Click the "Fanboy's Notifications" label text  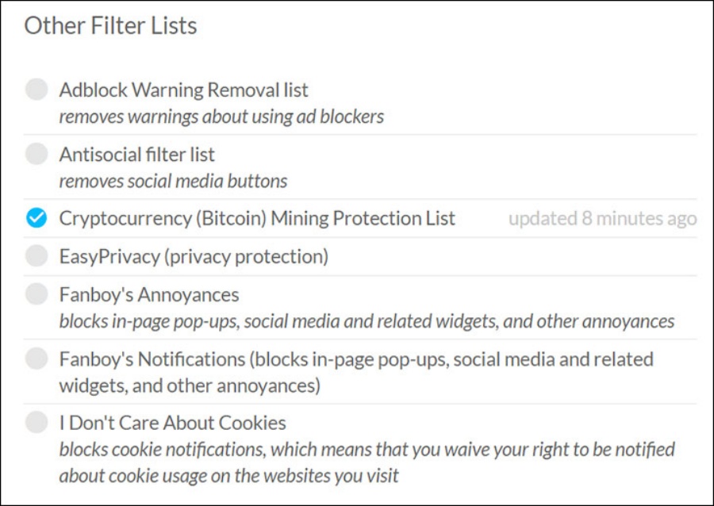coord(153,359)
